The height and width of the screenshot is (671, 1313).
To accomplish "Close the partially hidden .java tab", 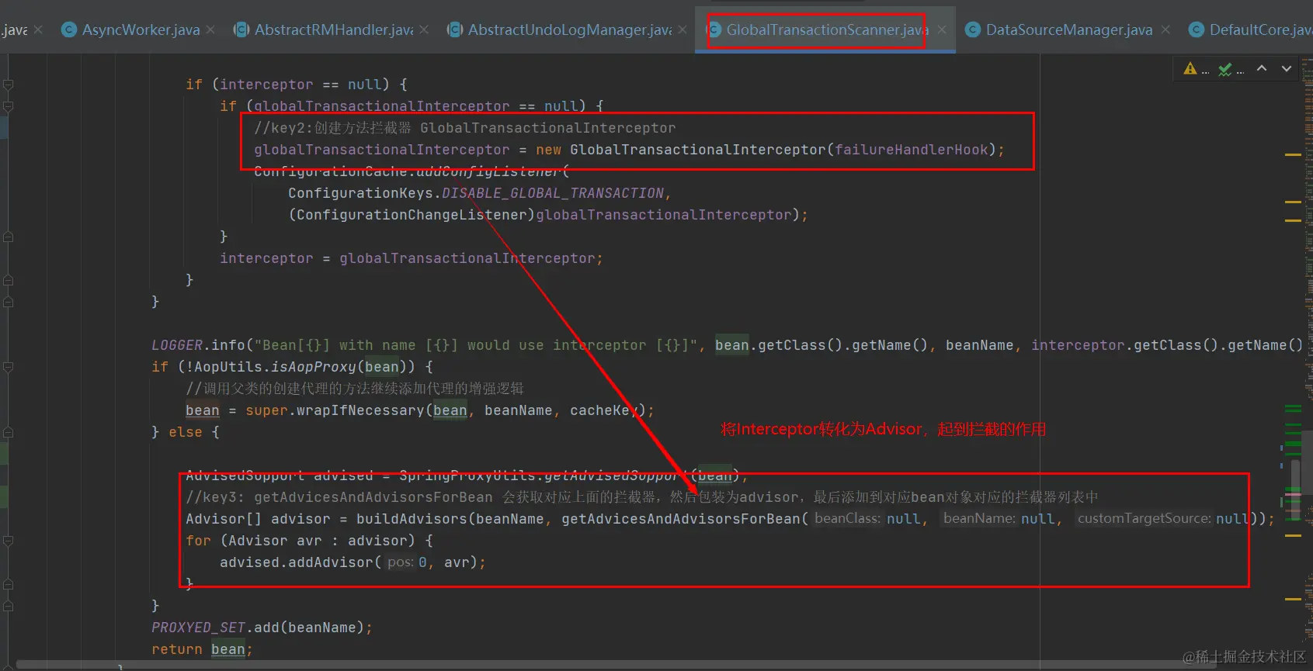I will click(x=38, y=29).
